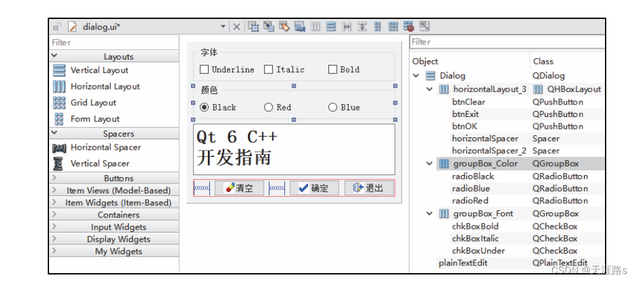Screen dimensions: 637x281
Task: Select btnExit in object tree
Action: (465, 114)
